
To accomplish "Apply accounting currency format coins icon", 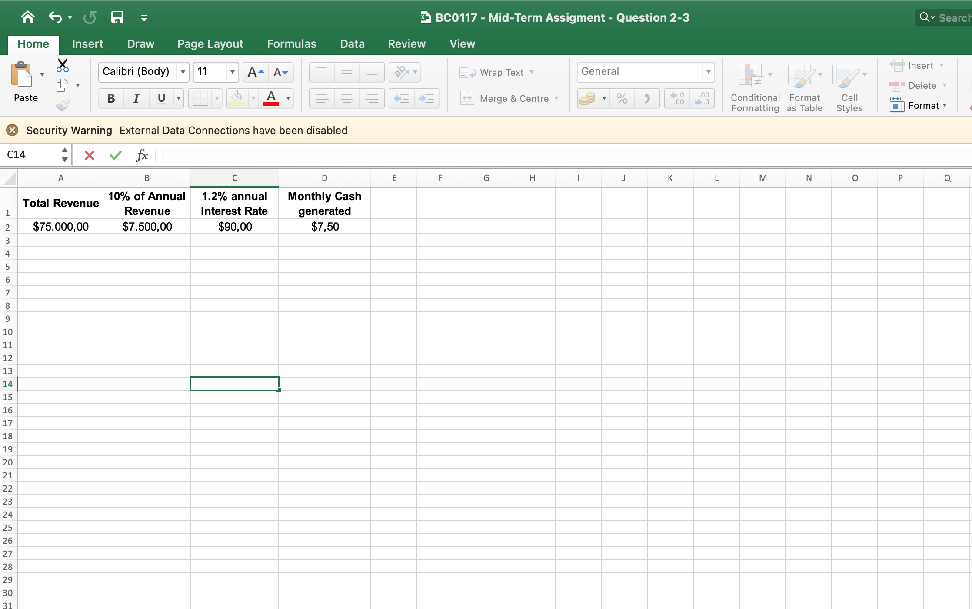I will point(587,98).
